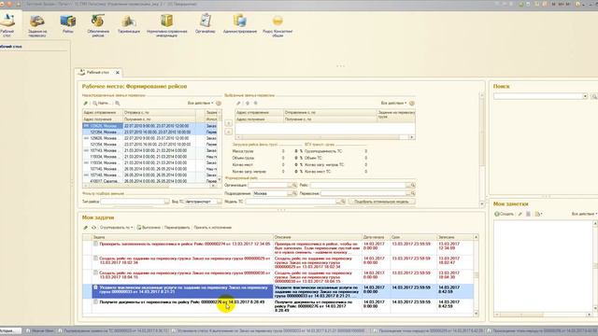Open search button of Подразделение field
The width and height of the screenshot is (598, 336).
point(294,193)
